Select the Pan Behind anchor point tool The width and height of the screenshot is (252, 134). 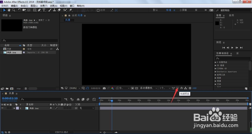29,10
